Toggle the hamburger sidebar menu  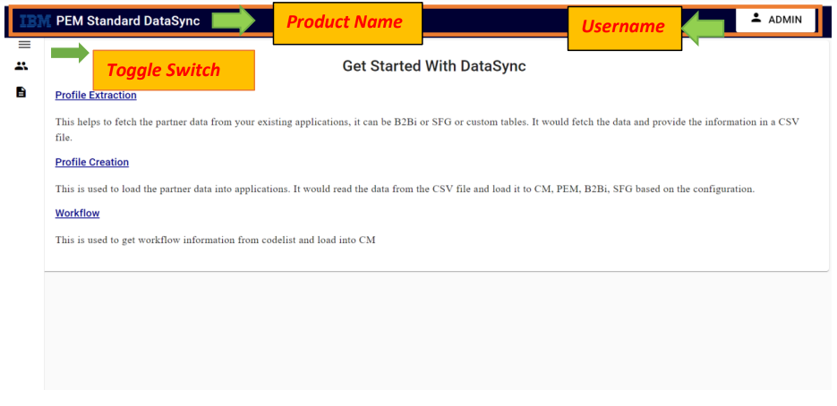tap(24, 45)
